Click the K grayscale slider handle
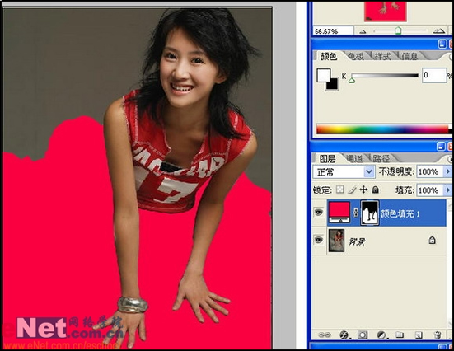The width and height of the screenshot is (454, 351). click(x=352, y=80)
